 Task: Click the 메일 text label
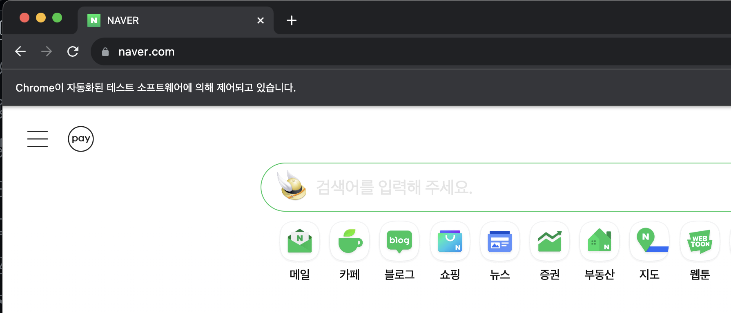pos(300,275)
